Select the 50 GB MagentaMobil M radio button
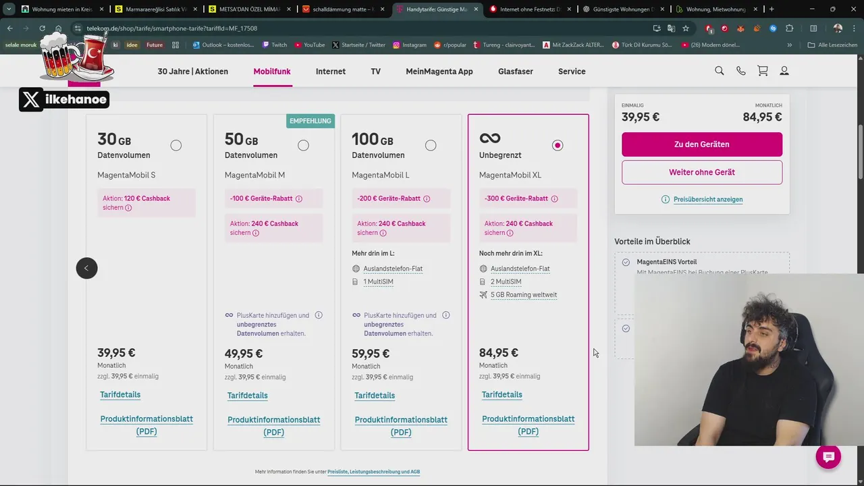 point(303,145)
